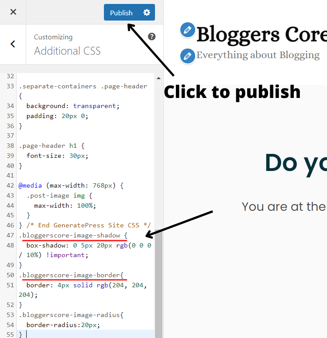The image size is (327, 338).
Task: Open the help question mark icon
Action: (151, 37)
